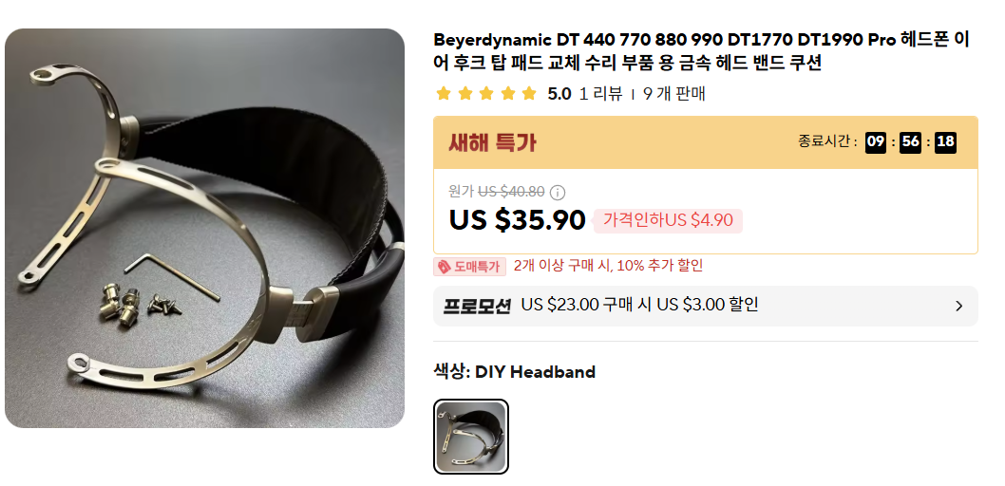Click the countdown hours box showing 09
This screenshot has width=1005, height=486.
click(x=876, y=142)
